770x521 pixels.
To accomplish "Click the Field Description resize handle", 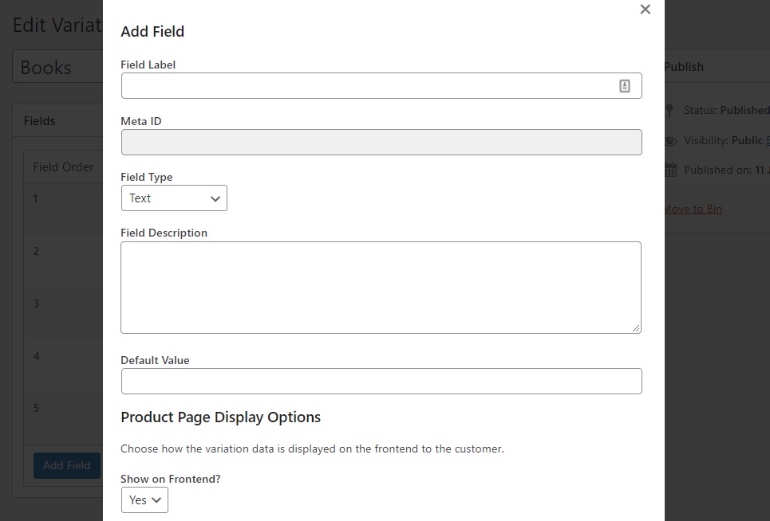I will coord(637,327).
